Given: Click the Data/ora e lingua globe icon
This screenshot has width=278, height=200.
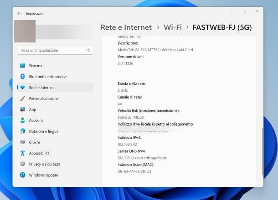Looking at the screenshot, I should [22, 131].
